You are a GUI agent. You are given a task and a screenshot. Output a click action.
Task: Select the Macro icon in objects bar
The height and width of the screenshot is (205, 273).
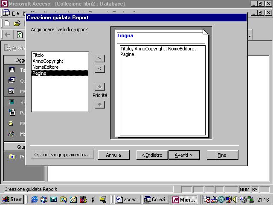tap(11, 123)
